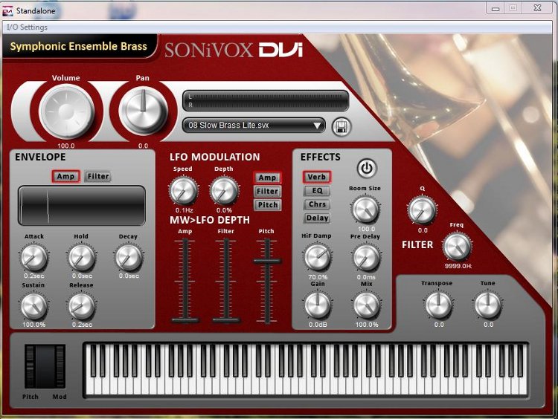558x419 pixels.
Task: Click the envelope Attack knob
Action: (x=34, y=257)
